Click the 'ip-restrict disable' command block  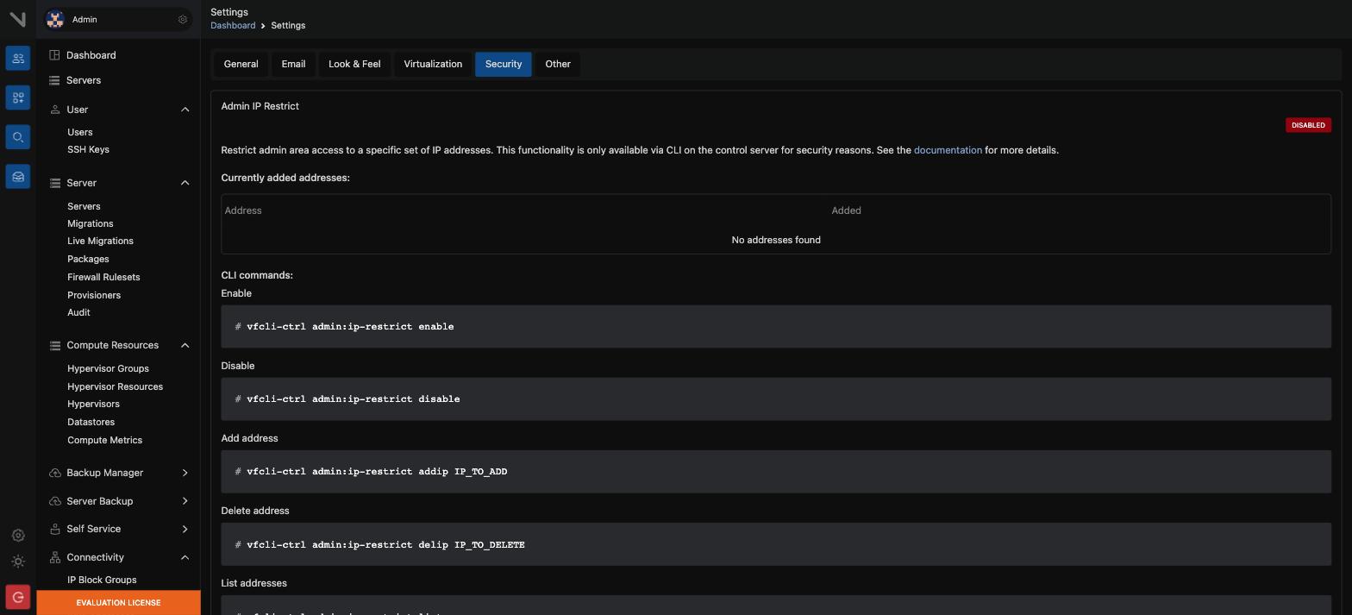776,398
